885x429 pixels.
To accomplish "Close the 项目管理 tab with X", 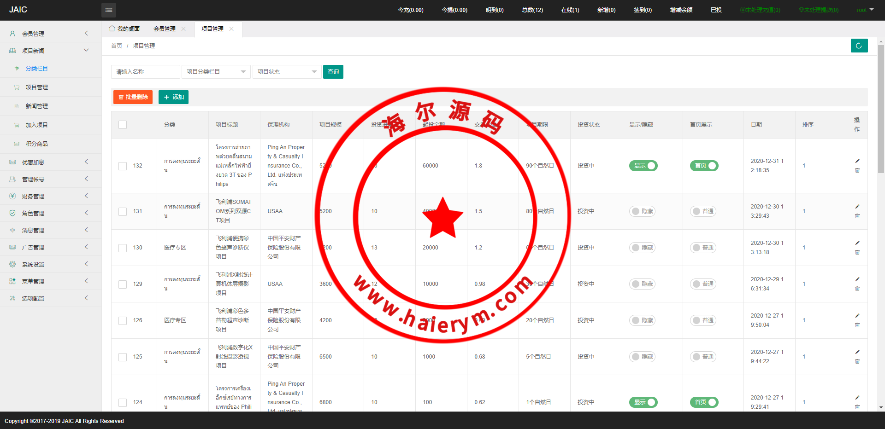I will coord(231,29).
